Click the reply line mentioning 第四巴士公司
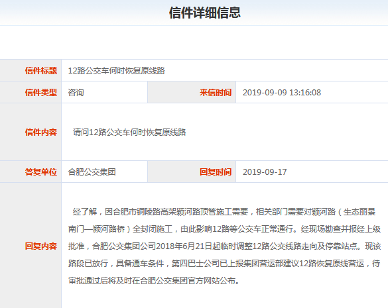This screenshot has width=388, height=308. [224, 264]
